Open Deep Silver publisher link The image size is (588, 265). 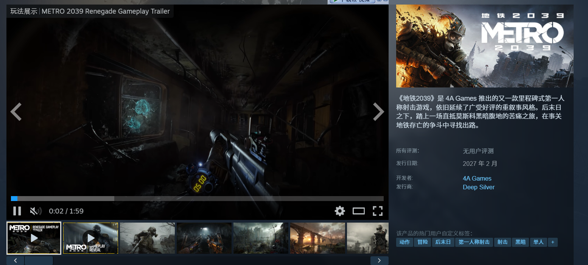(479, 187)
